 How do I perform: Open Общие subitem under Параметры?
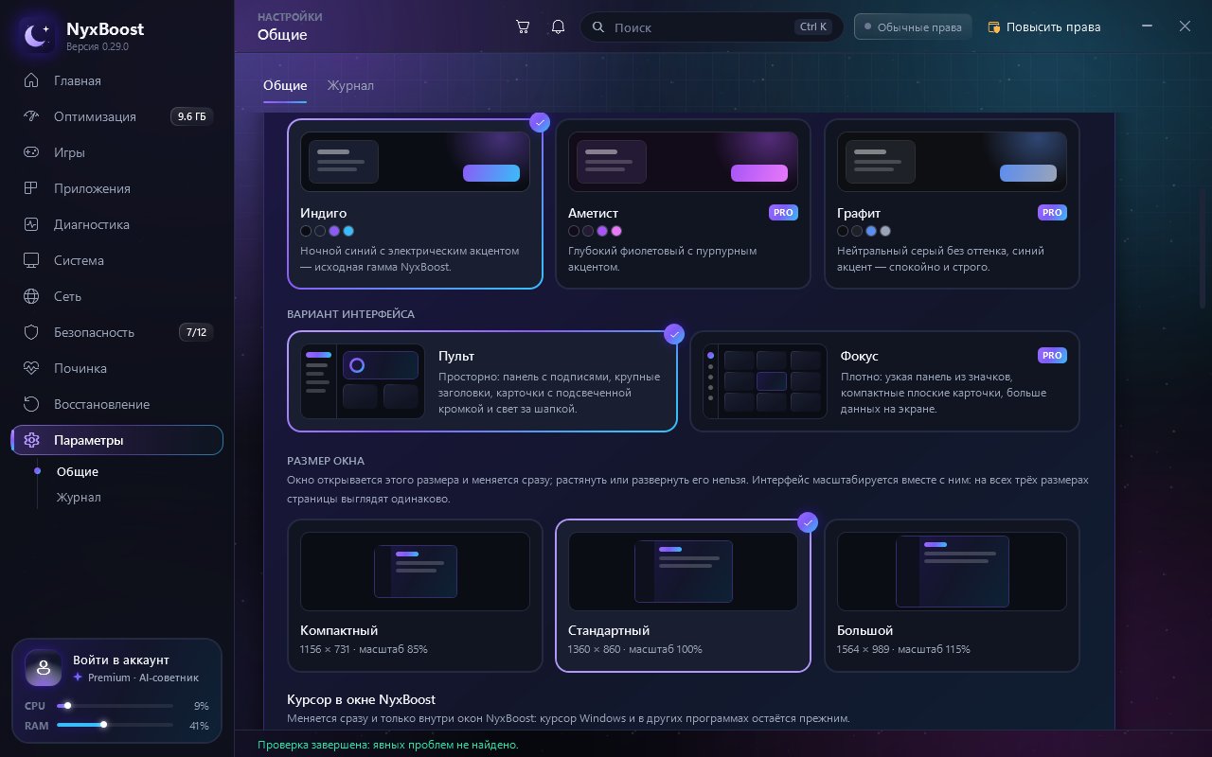pos(77,471)
